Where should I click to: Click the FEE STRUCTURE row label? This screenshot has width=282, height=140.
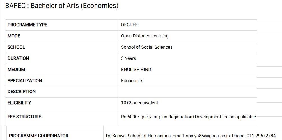point(24,117)
